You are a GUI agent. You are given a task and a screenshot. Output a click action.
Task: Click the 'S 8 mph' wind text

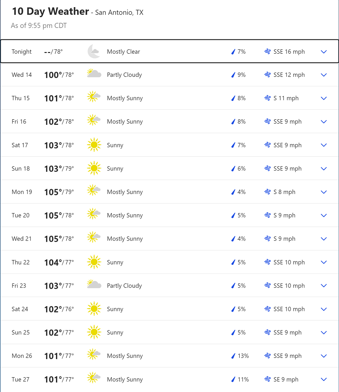284,192
